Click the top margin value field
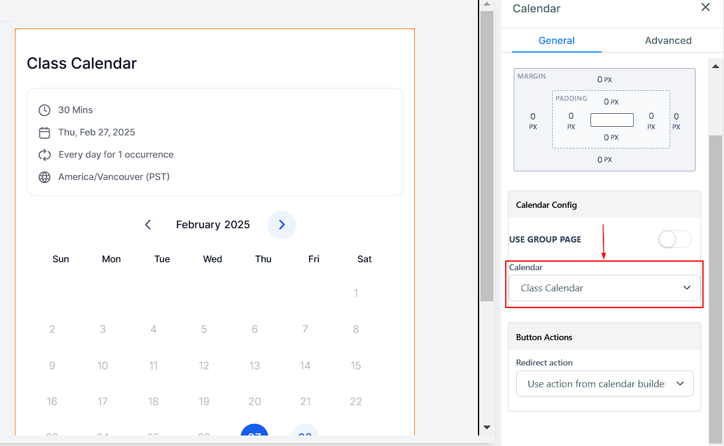 tap(600, 79)
